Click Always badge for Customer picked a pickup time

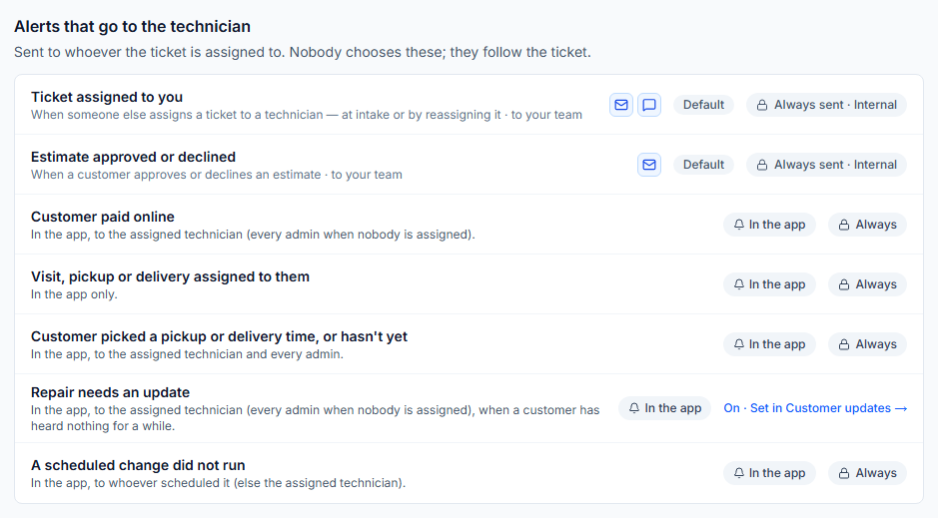coord(867,344)
